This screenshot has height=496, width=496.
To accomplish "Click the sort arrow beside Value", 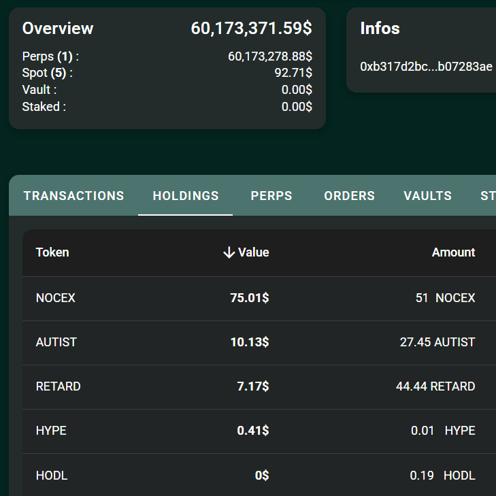I will click(x=229, y=252).
